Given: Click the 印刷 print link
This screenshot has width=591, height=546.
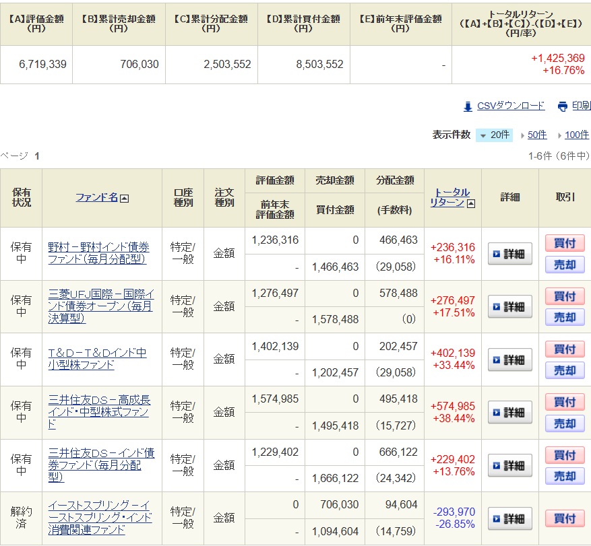Looking at the screenshot, I should click(581, 106).
